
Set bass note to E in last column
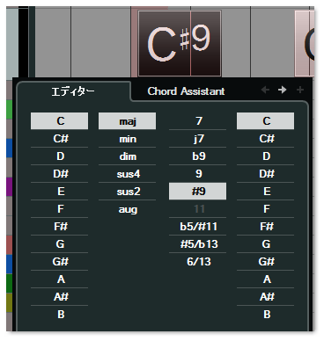[265, 192]
